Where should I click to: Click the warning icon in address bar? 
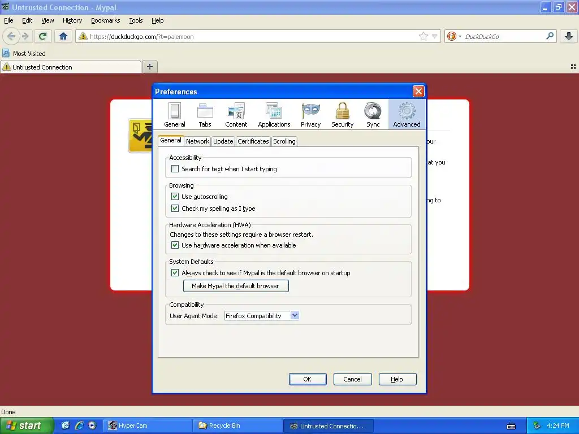(83, 36)
